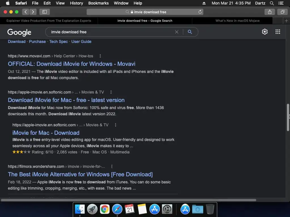Show all tabs overview button
This screenshot has height=217, width=290.
click(x=282, y=12)
